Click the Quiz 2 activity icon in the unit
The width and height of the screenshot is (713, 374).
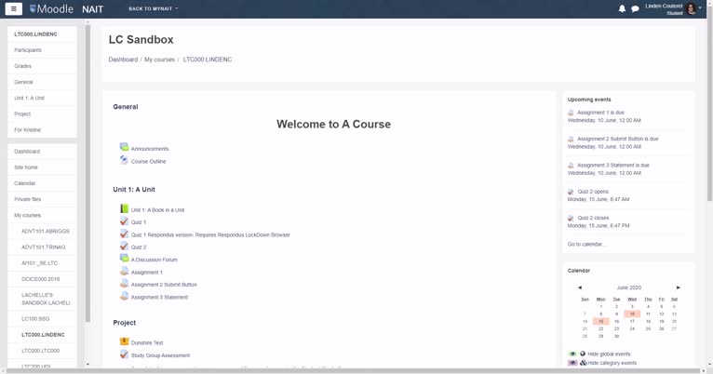pyautogui.click(x=124, y=246)
